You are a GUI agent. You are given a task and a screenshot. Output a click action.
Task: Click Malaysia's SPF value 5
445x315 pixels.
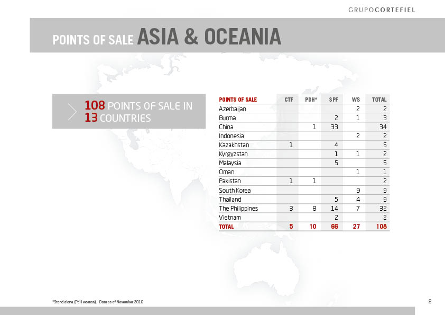(336, 163)
